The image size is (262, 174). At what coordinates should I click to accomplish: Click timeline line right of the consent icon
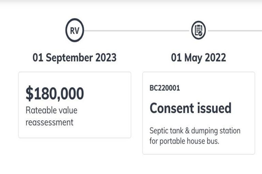point(235,31)
